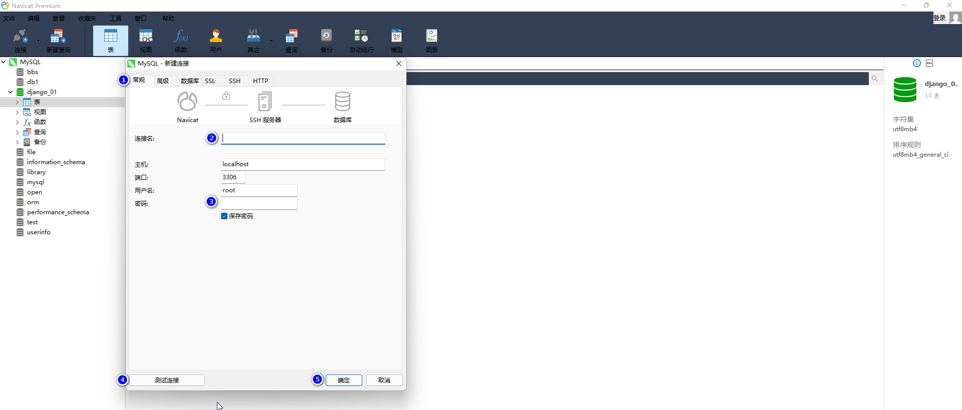Image resolution: width=962 pixels, height=410 pixels.
Task: Click the password input field
Action: point(259,203)
